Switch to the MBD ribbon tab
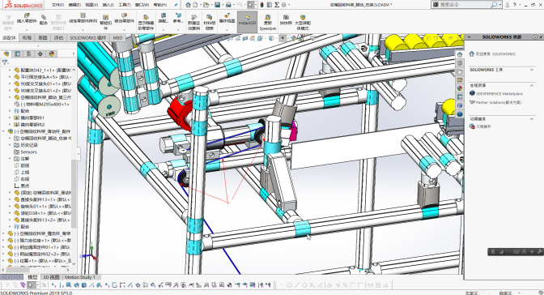Image resolution: width=544 pixels, height=295 pixels. coord(117,37)
